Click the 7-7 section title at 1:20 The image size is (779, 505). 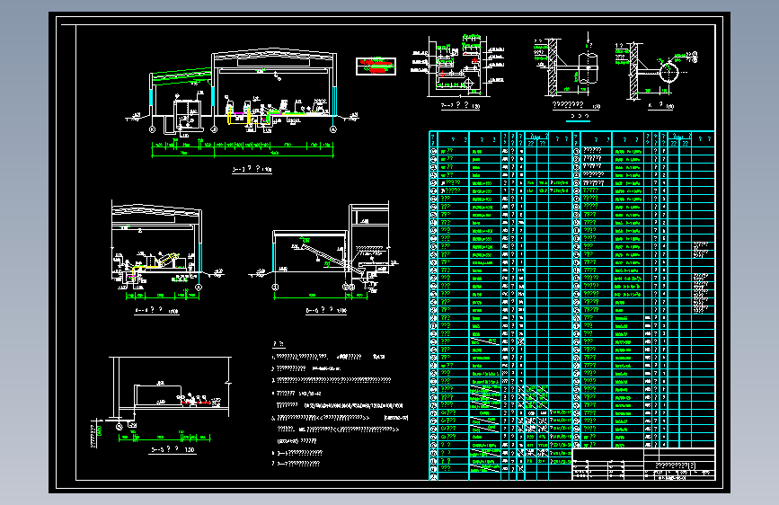point(461,106)
